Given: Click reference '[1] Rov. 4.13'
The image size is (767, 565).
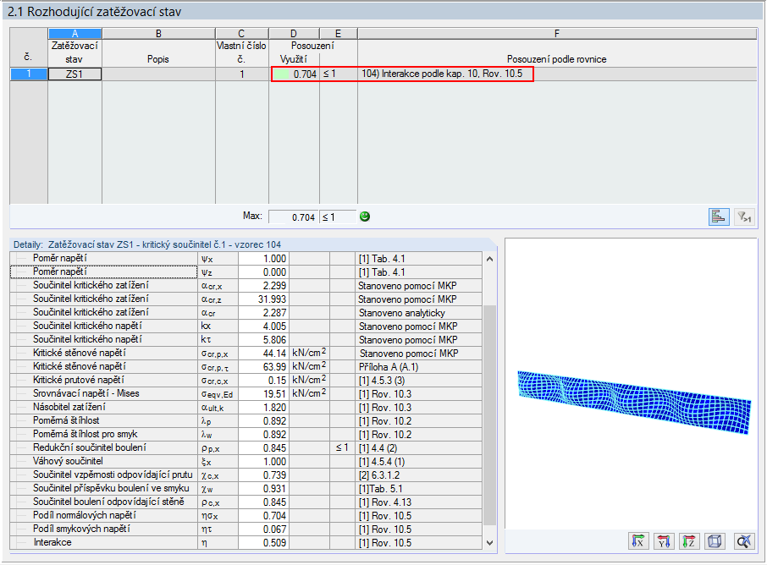Looking at the screenshot, I should 384,502.
